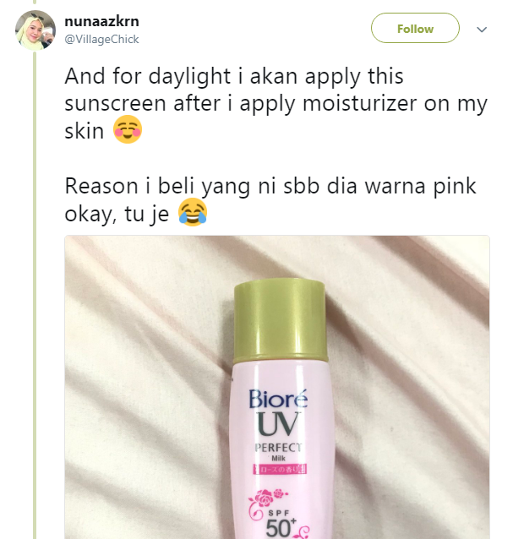
Task: Click the Biore UV logo in photo
Action: coord(278,412)
